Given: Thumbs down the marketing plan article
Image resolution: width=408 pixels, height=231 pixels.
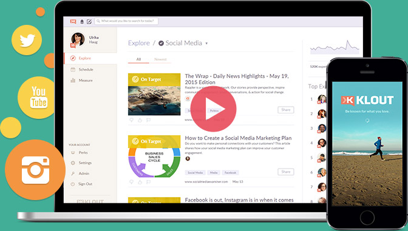Looking at the screenshot, I should tap(132, 182).
